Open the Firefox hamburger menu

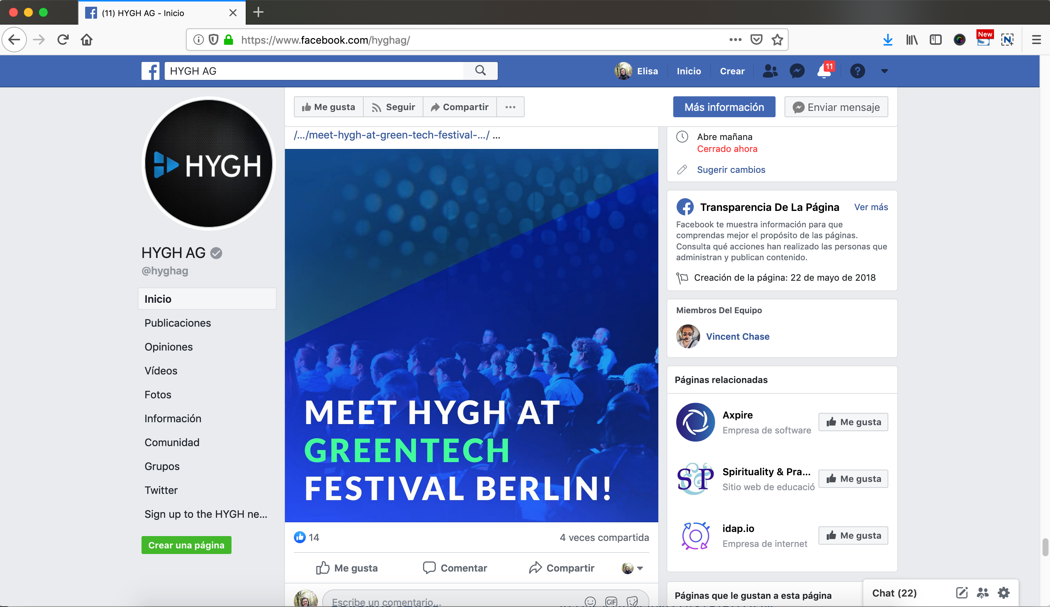[x=1036, y=40]
